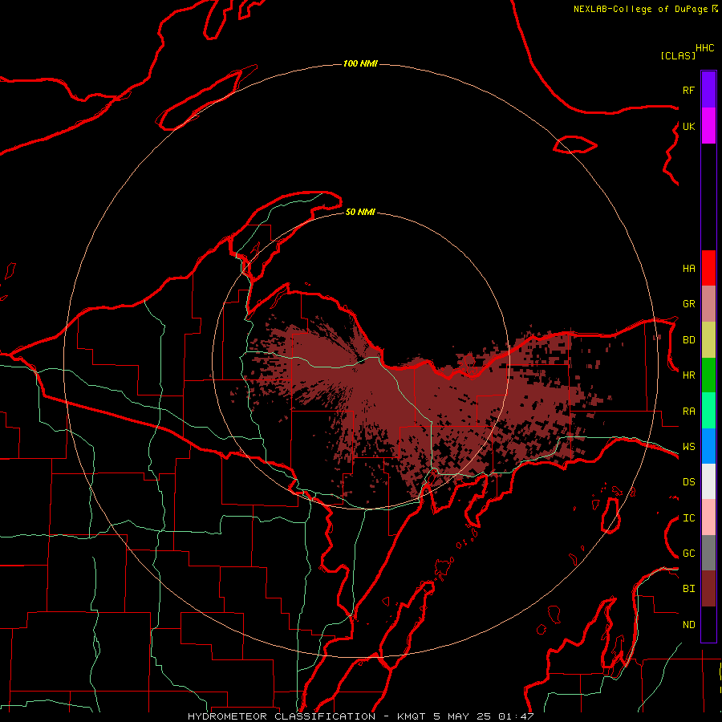Click the 'KMQT' radar site identifier
Viewport: 722px width, 722px height.
[412, 716]
